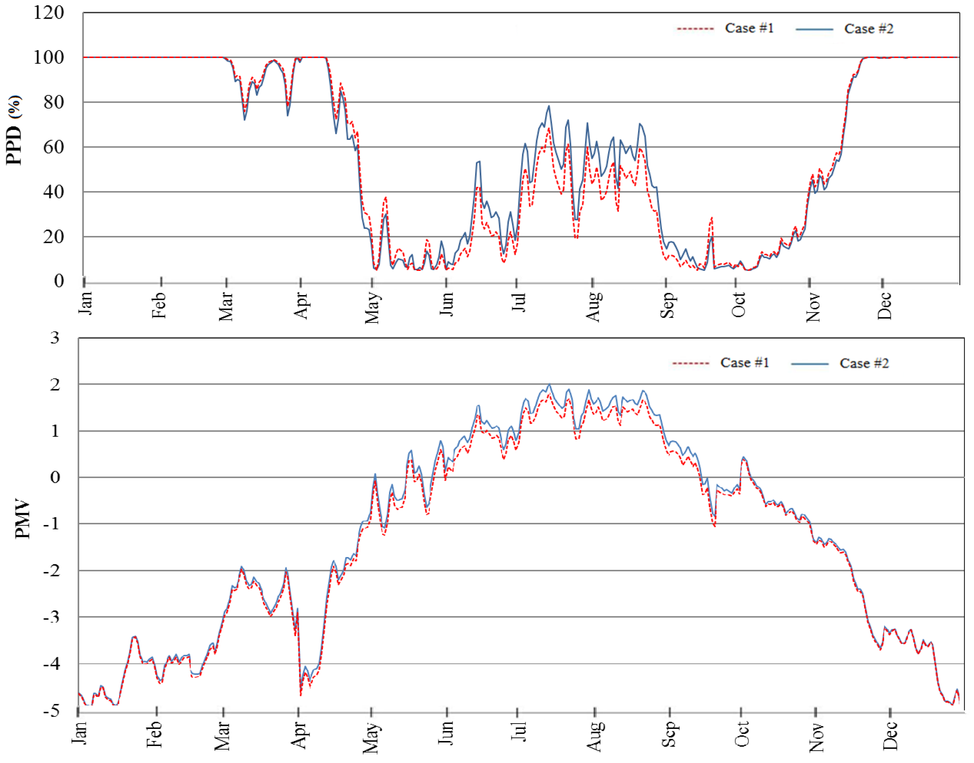Click the Oct label on PMV chart axis

coord(741,734)
